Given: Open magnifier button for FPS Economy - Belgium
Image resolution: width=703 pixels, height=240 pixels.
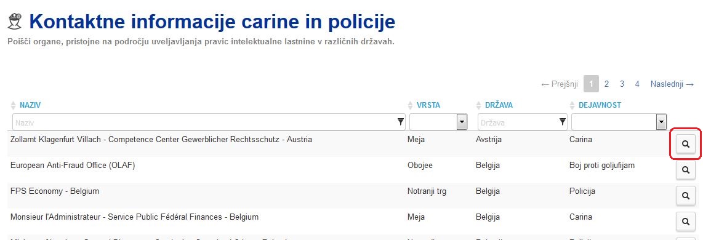Looking at the screenshot, I should click(x=686, y=196).
